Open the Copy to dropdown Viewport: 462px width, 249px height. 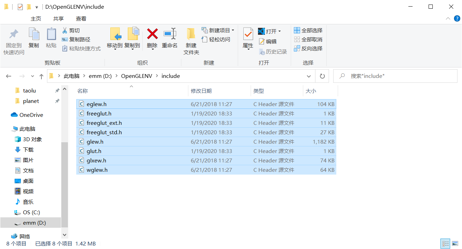coord(132,38)
